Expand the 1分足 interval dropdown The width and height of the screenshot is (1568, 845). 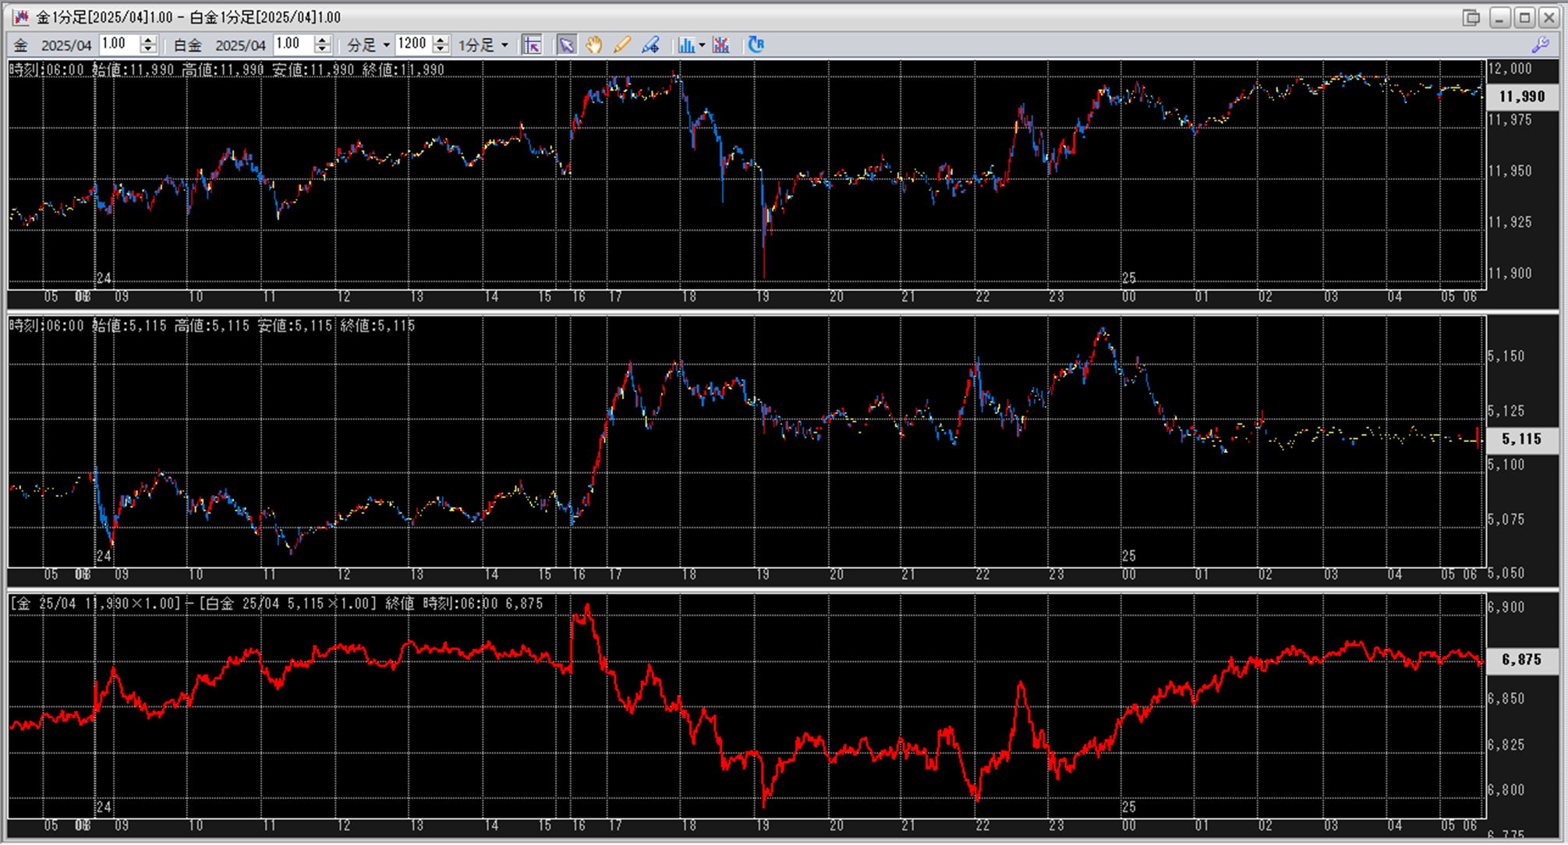pos(504,45)
